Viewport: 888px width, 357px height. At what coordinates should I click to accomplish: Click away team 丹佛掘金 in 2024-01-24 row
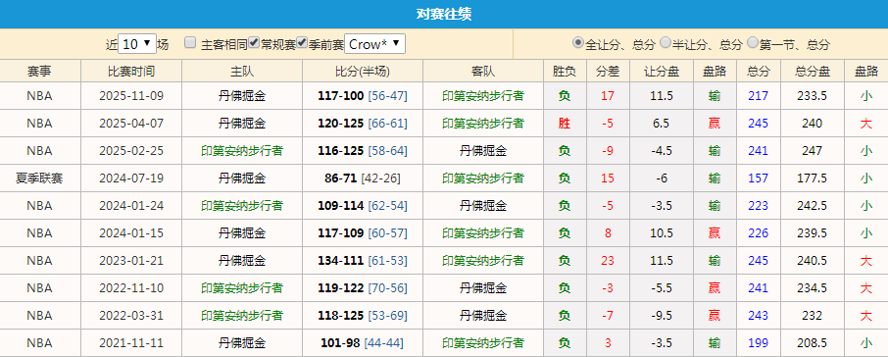tap(483, 206)
